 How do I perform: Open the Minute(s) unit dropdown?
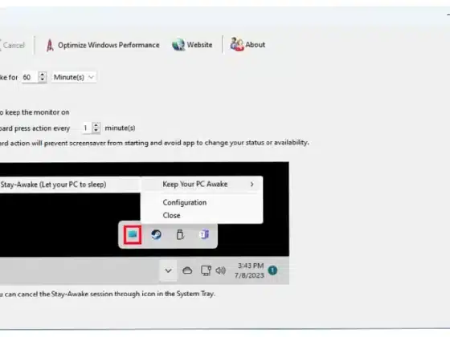click(x=74, y=77)
